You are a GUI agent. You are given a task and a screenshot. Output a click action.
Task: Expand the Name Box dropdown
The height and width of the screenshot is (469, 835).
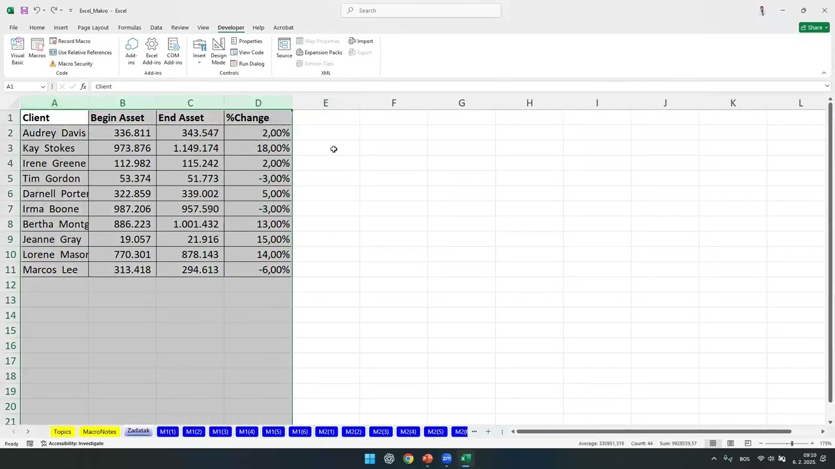tap(43, 87)
